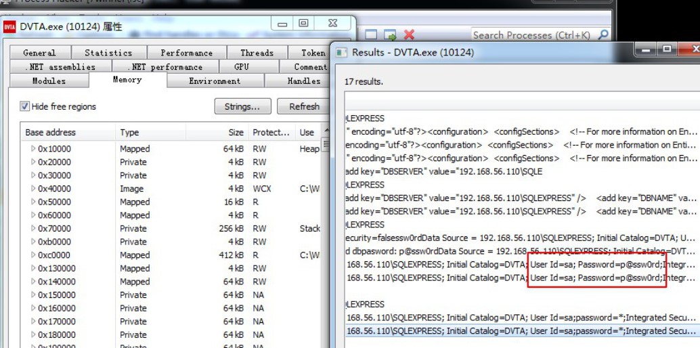Expand the 0x140000 memory region
This screenshot has width=700, height=348.
[33, 282]
